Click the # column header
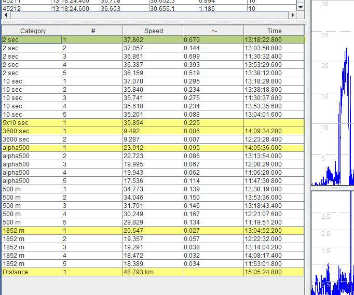354x295 pixels. click(92, 31)
